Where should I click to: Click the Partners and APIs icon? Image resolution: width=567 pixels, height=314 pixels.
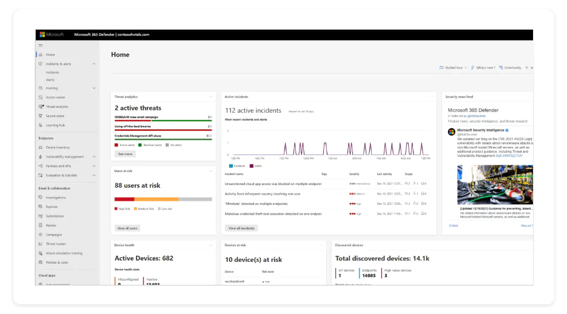[41, 166]
